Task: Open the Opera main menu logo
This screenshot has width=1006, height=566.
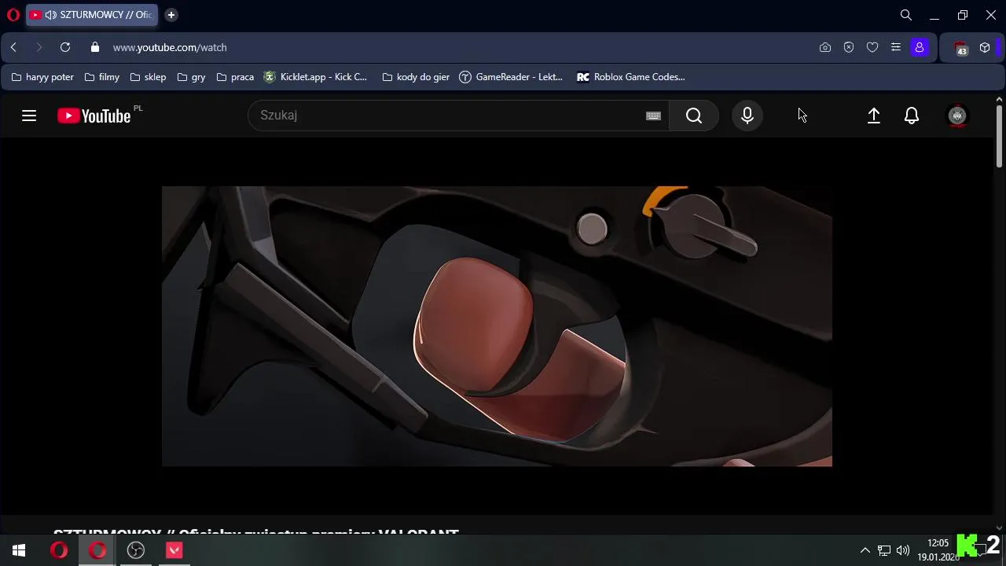Action: pyautogui.click(x=13, y=15)
